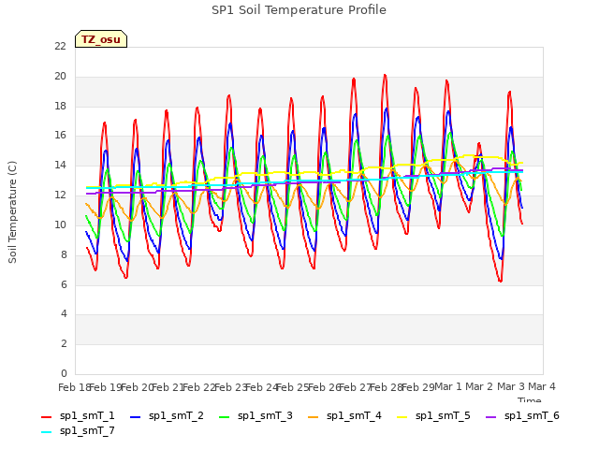
Task: Click the 20 y-axis tick label
Action: [x=60, y=76]
